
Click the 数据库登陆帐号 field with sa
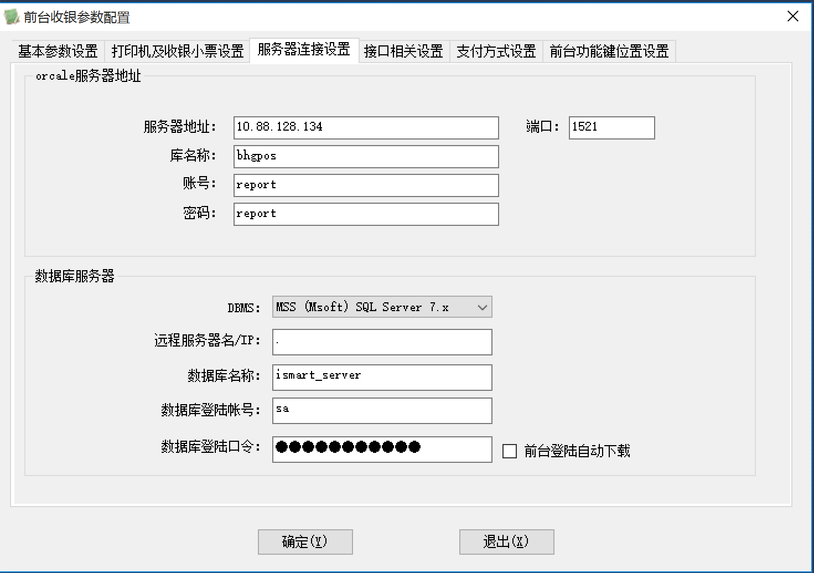pyautogui.click(x=382, y=411)
